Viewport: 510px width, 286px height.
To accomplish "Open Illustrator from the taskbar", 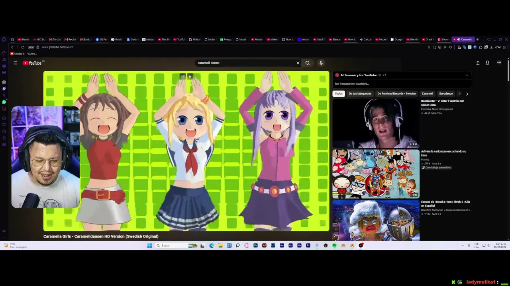I will 264,245.
